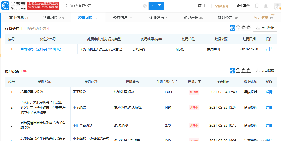Switch to 新闻公告 tab
Screen dimensions: 281x141
pos(228,18)
